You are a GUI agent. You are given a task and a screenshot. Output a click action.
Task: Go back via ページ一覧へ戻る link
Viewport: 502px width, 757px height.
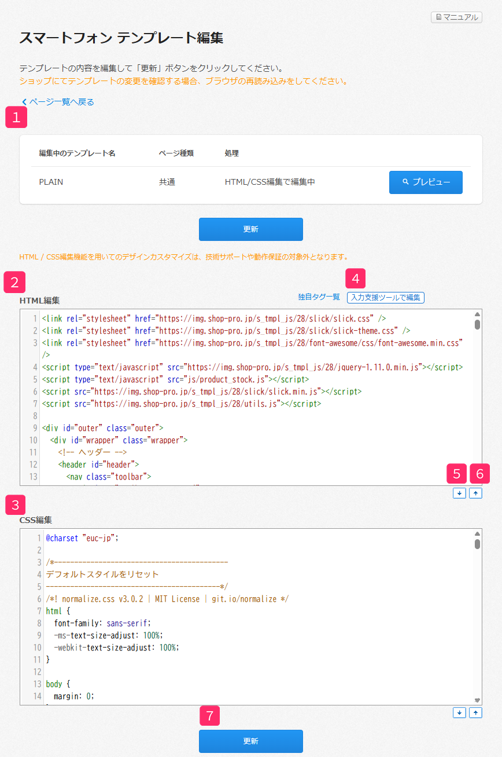point(58,102)
